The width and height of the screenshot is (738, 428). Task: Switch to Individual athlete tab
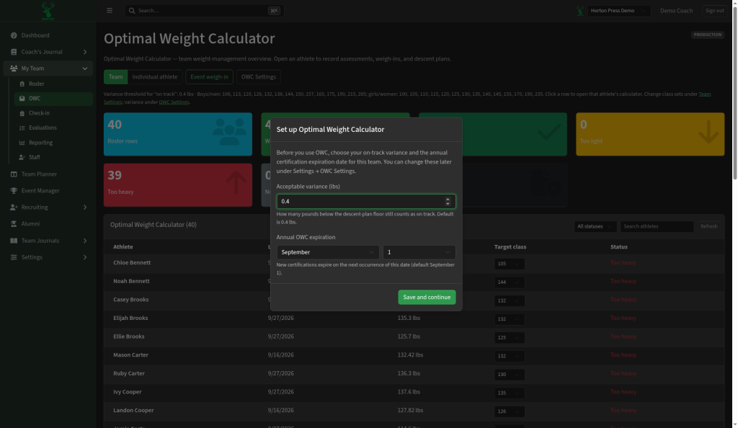[155, 76]
